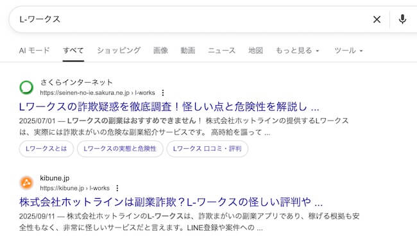Screen dimensions: 417x250
Task: Click the Lワークス 口コミ・評判 chip
Action: pos(207,149)
